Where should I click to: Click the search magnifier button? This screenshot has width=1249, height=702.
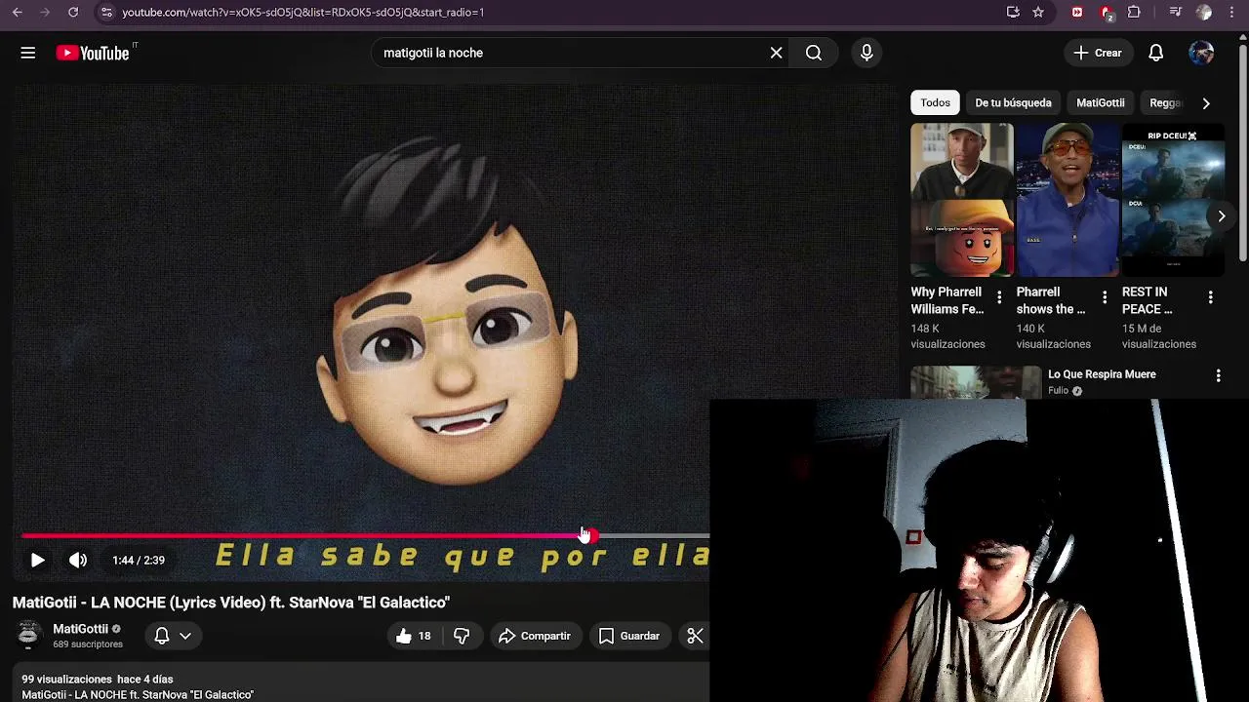(x=814, y=53)
